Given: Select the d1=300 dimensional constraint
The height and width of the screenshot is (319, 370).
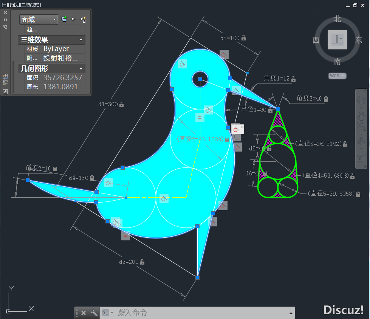Looking at the screenshot, I should 111,104.
